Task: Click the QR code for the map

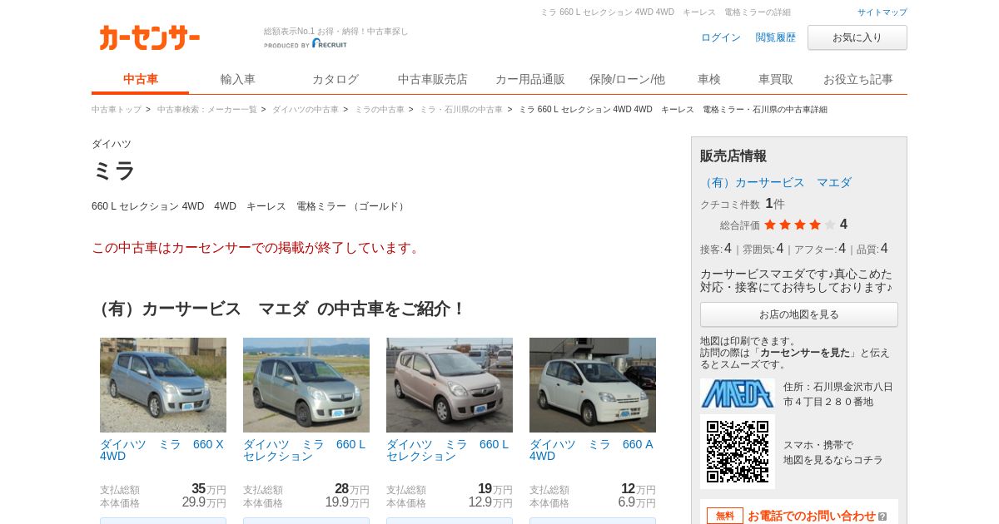Action: pos(738,452)
